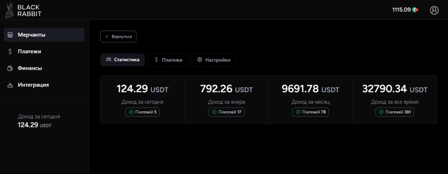Click the back chevron in Вернуться
448x174 pixels.
point(107,37)
